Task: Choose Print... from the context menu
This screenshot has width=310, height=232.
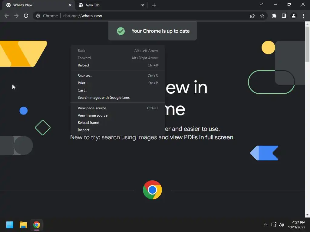Action: [118, 83]
